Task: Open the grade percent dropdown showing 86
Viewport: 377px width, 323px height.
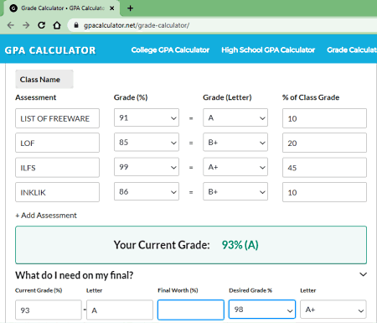Action: click(x=147, y=191)
